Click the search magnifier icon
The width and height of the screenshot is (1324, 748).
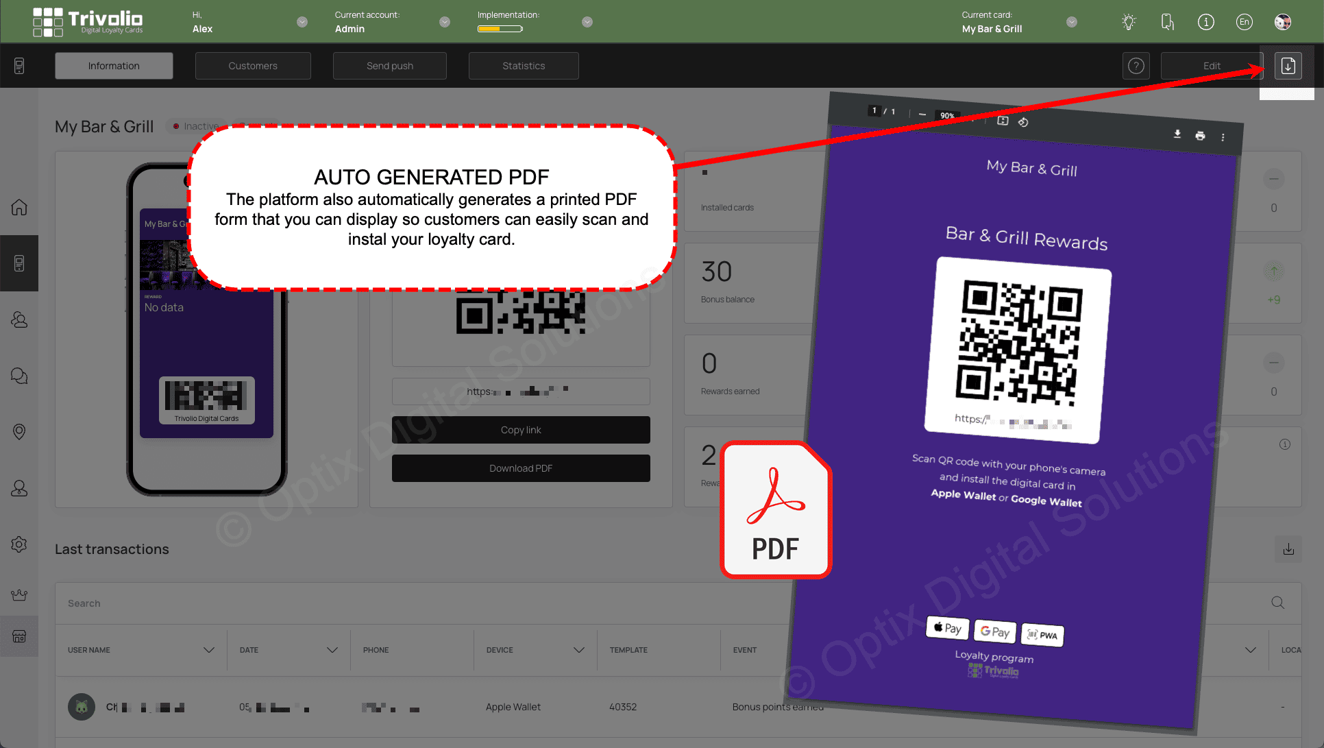tap(1278, 603)
